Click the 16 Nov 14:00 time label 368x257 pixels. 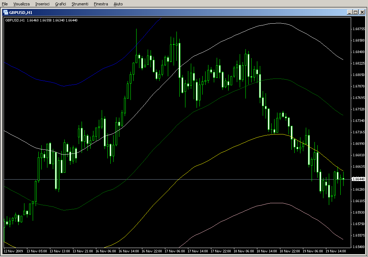(x=129, y=251)
